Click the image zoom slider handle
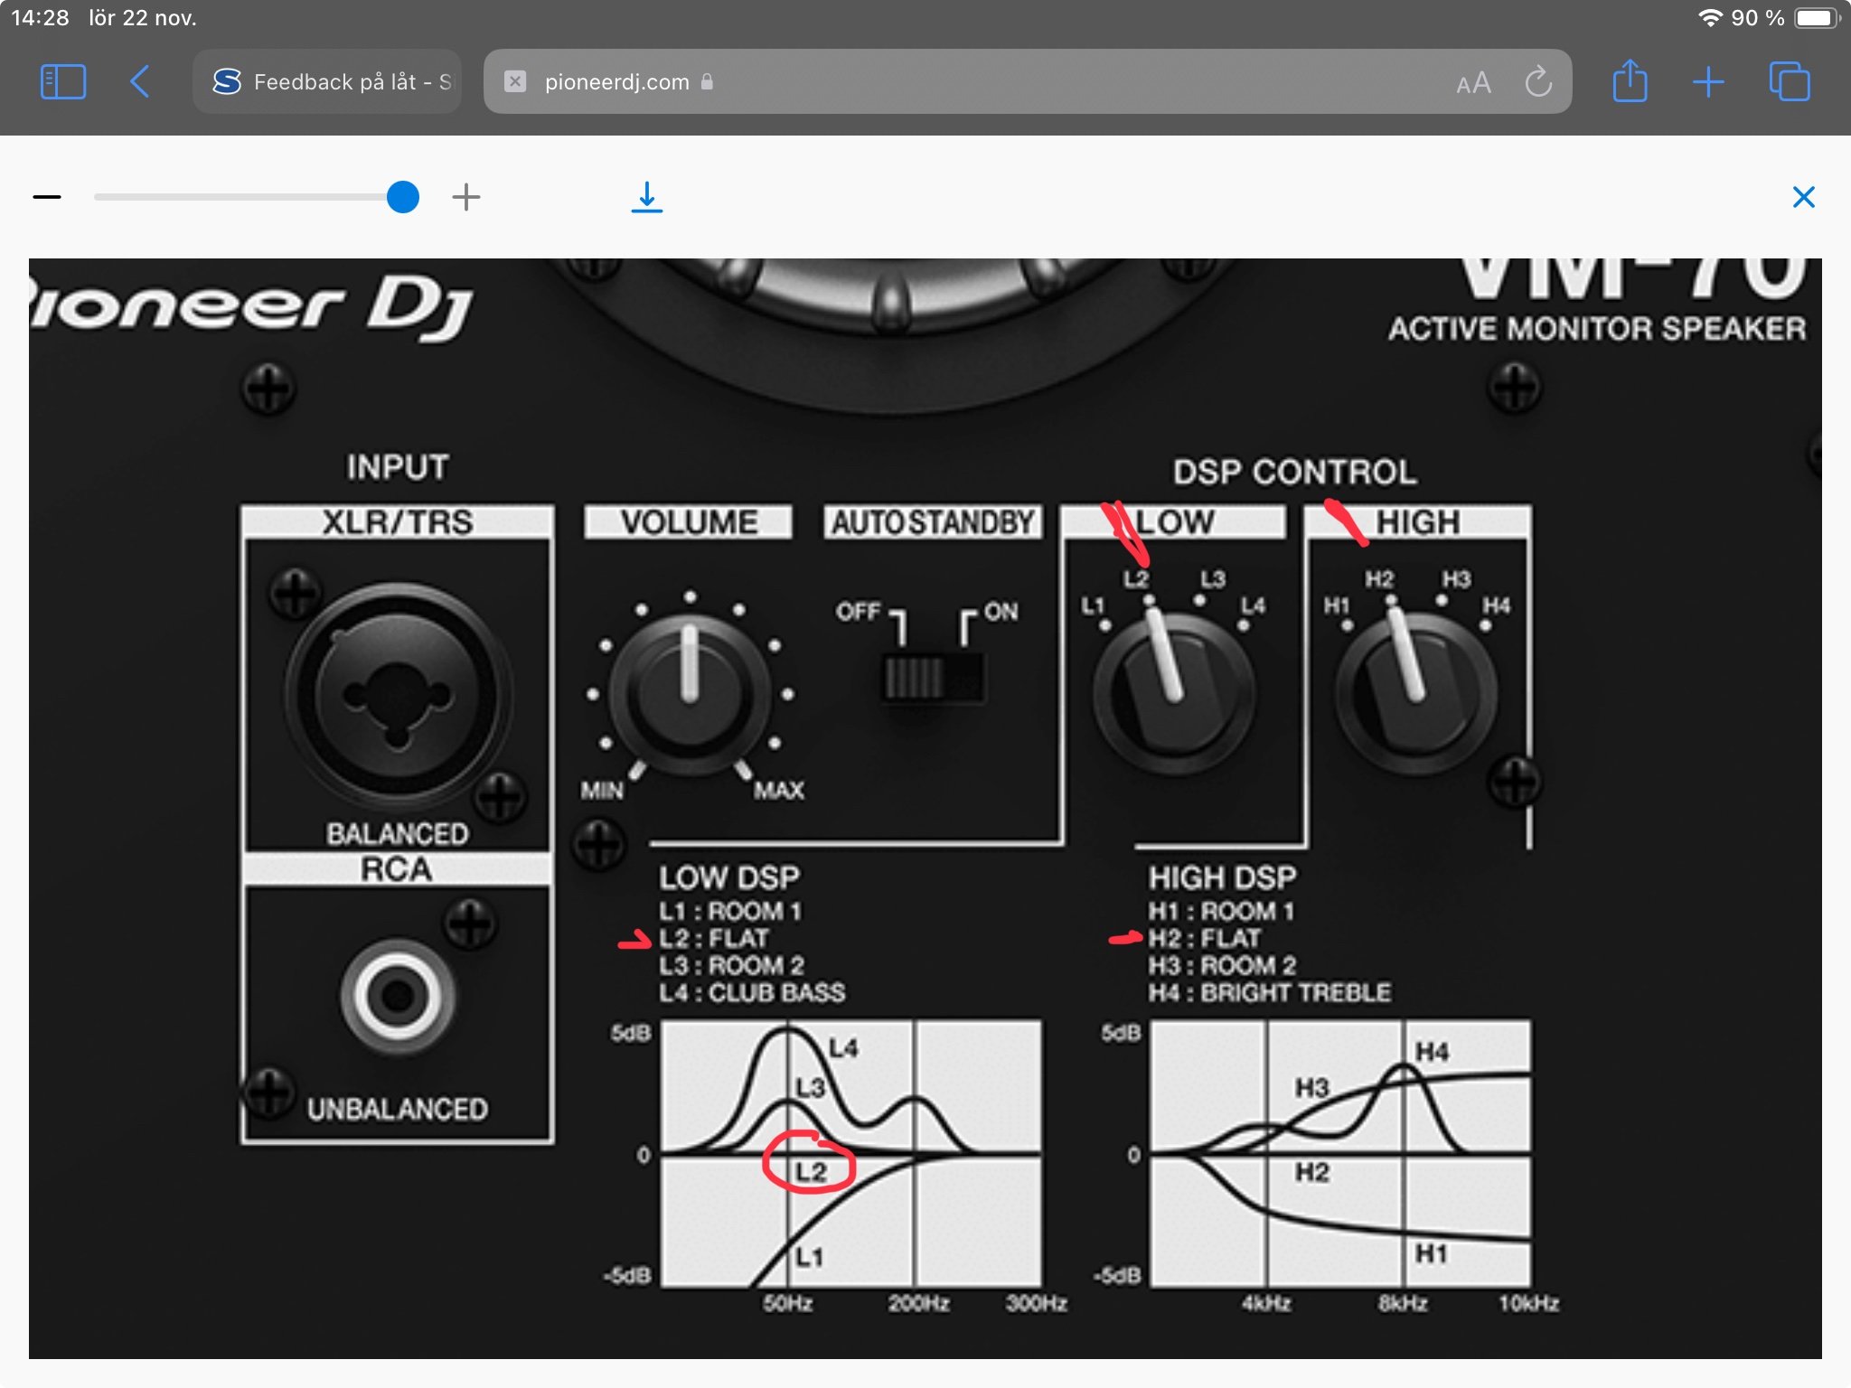Screen dimensions: 1851x1388 point(403,197)
